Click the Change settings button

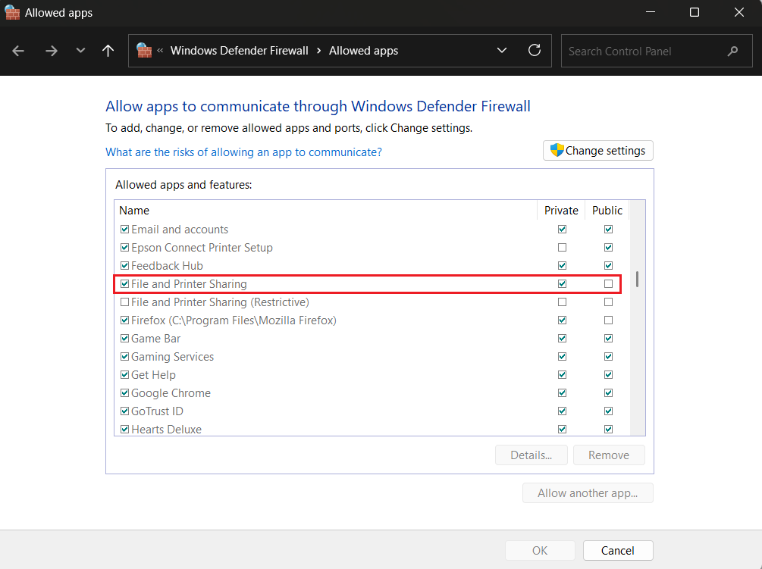(597, 151)
